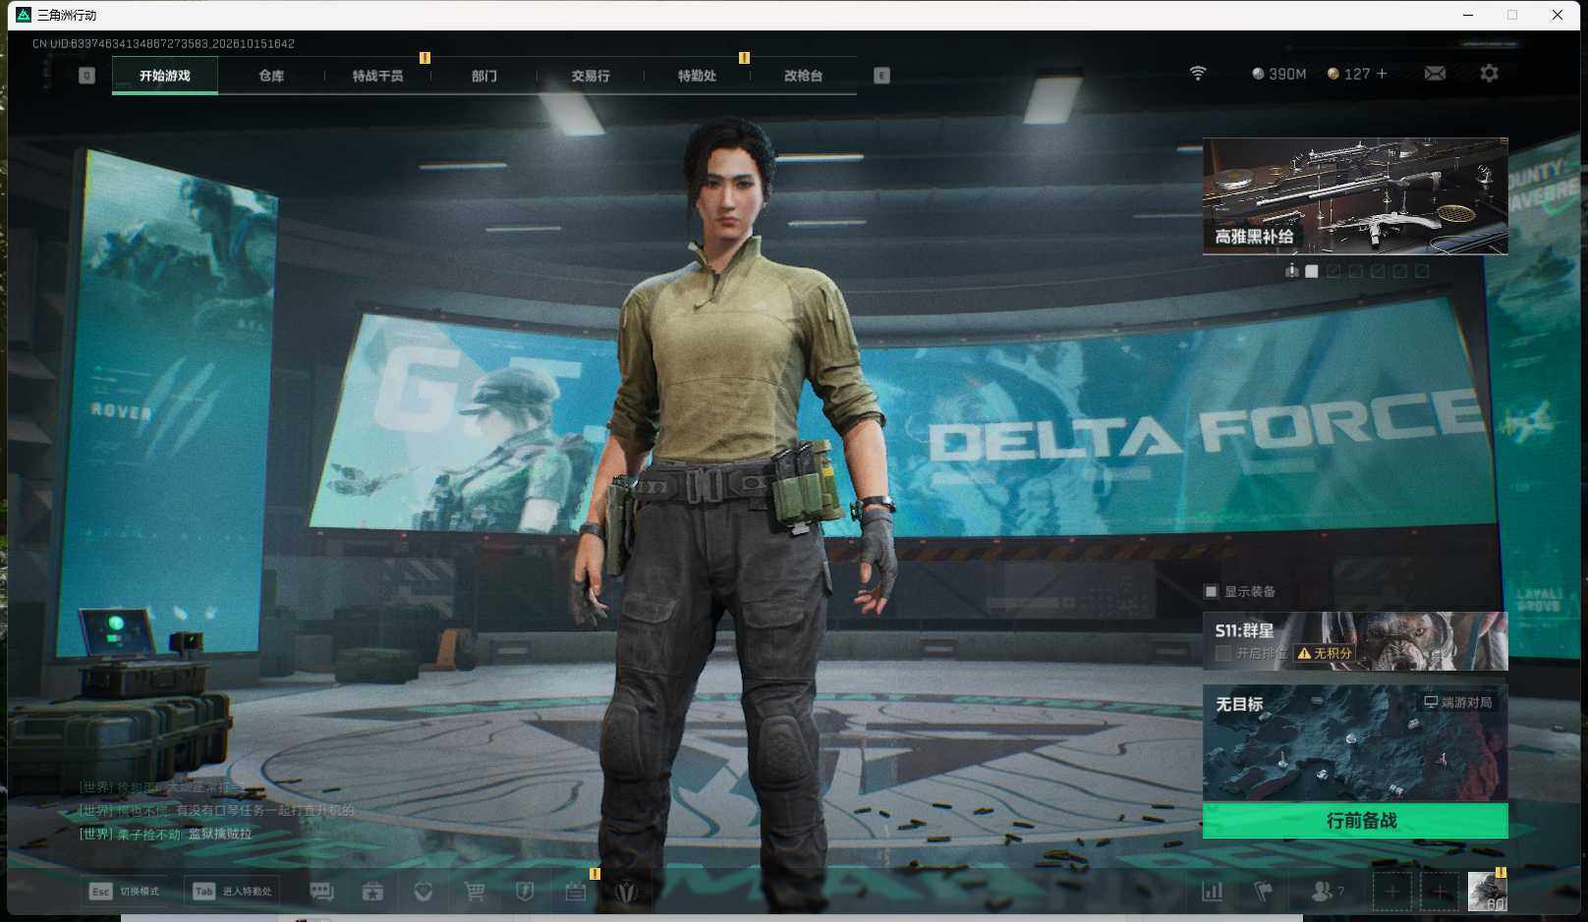Check the Wi-Fi network status icon

[x=1198, y=74]
